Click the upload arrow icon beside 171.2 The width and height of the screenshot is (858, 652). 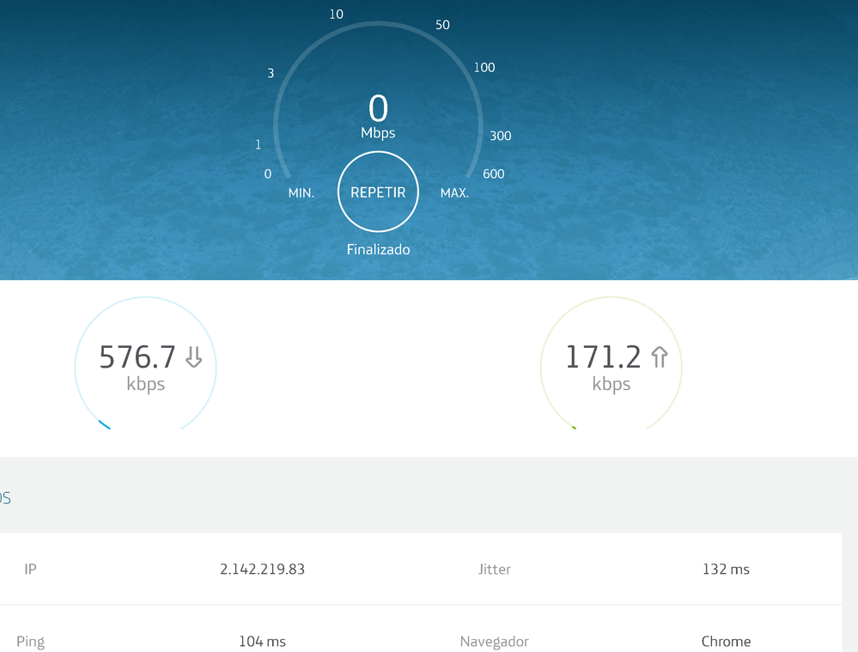coord(660,356)
